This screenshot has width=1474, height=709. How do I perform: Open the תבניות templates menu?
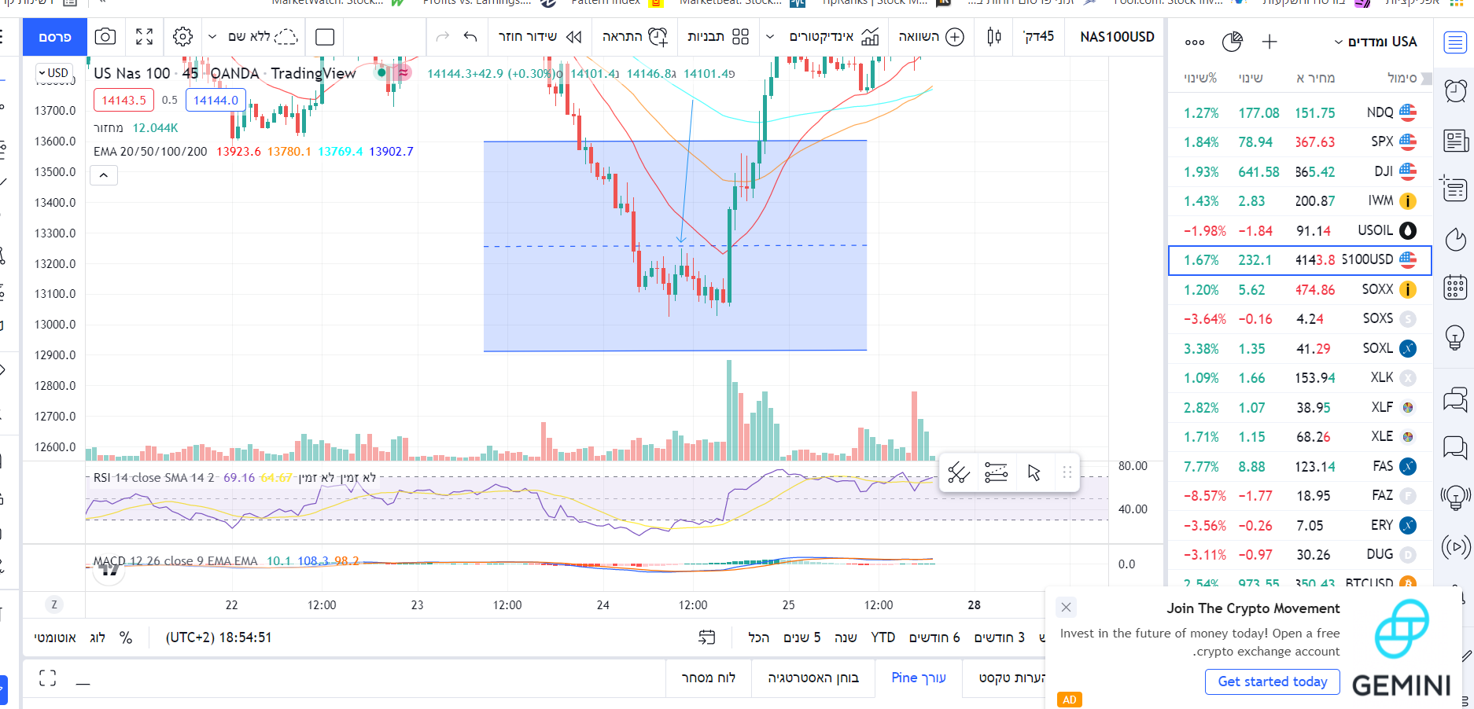click(x=717, y=37)
